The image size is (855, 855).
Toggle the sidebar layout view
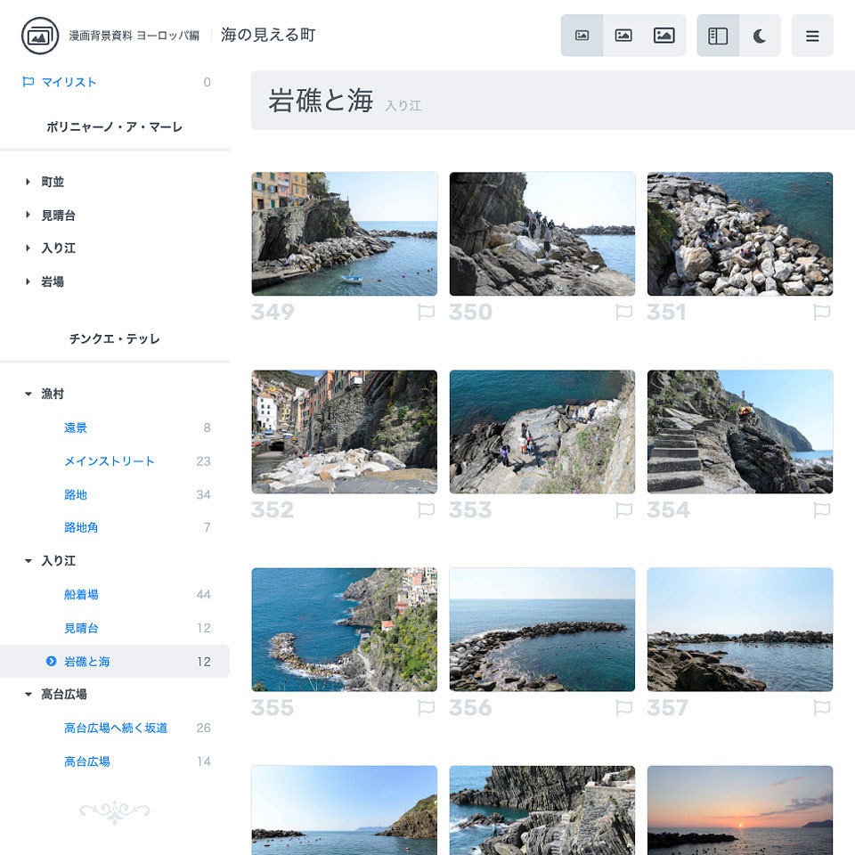pyautogui.click(x=718, y=36)
